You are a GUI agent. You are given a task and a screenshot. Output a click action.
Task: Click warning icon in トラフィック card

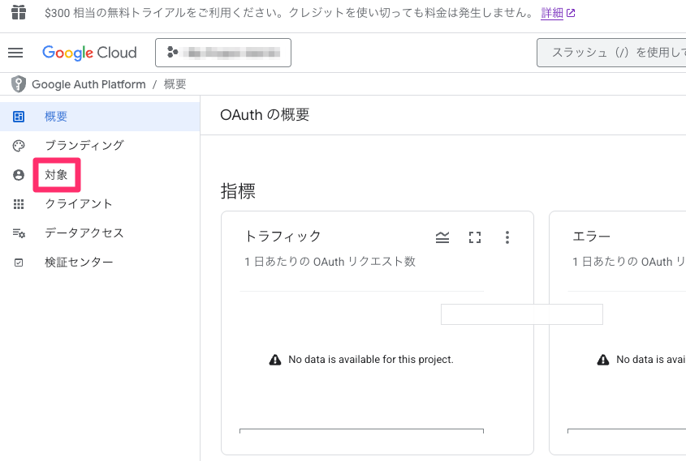(274, 360)
